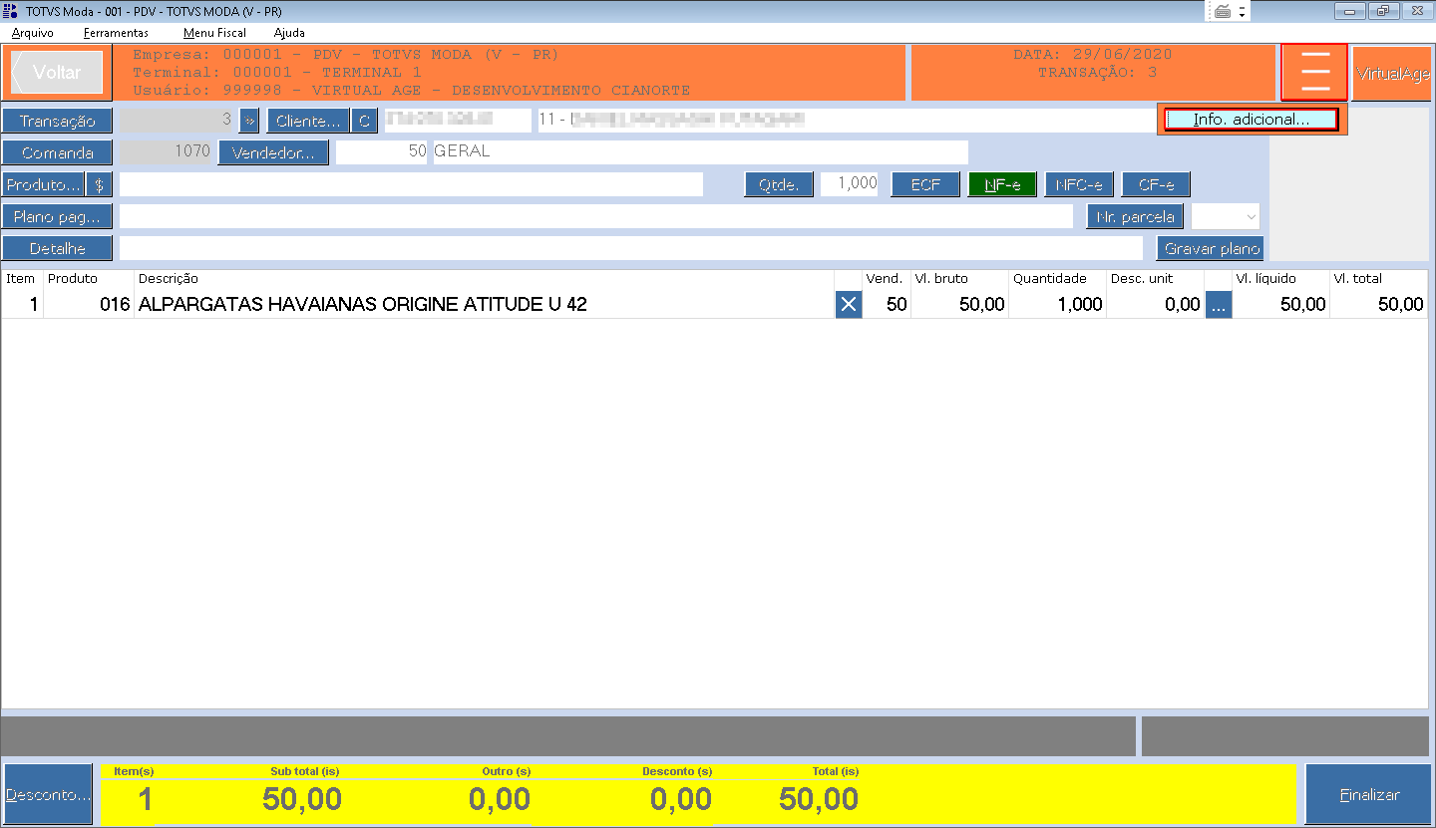1436x828 pixels.
Task: Open the ellipsis button in the item row
Action: 1219,305
